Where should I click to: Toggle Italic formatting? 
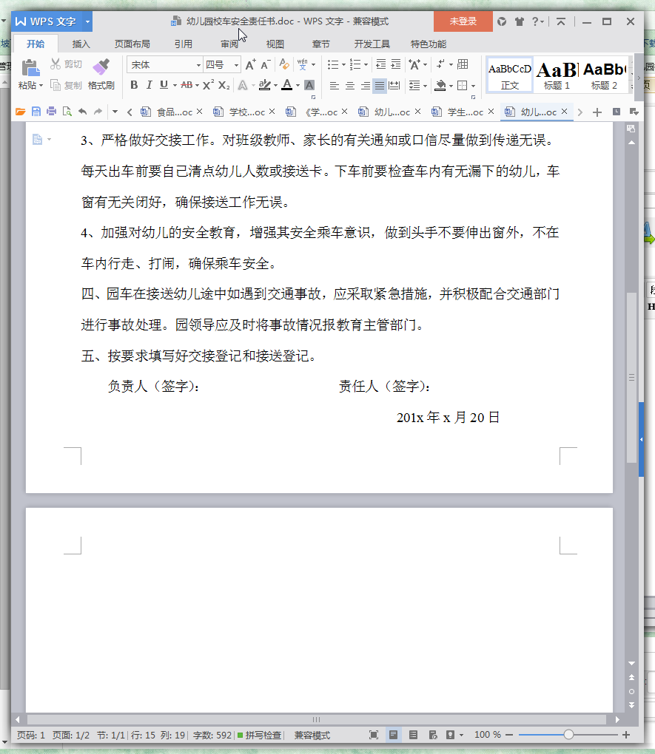[x=149, y=85]
